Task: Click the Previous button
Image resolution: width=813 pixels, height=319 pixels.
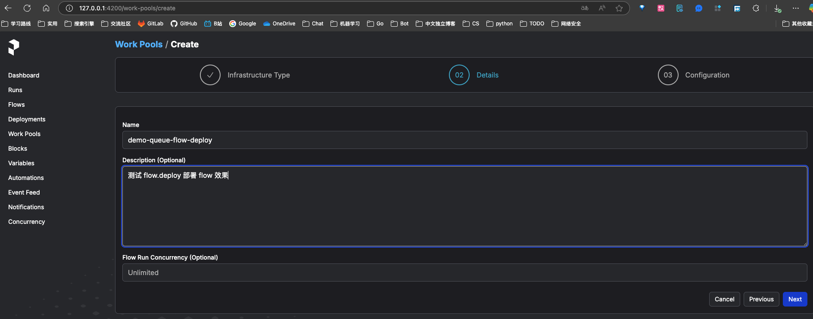Action: coord(761,299)
